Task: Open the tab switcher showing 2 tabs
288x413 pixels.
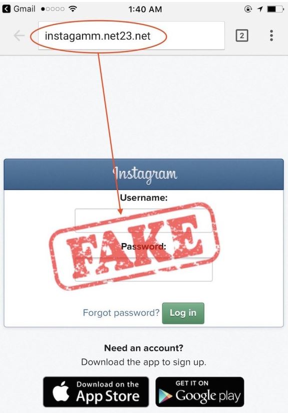Action: tap(241, 36)
